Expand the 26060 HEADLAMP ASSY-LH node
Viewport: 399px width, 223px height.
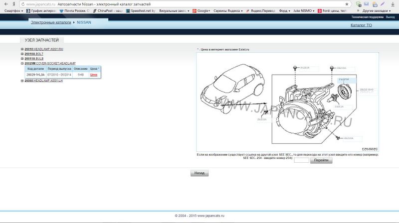22,81
